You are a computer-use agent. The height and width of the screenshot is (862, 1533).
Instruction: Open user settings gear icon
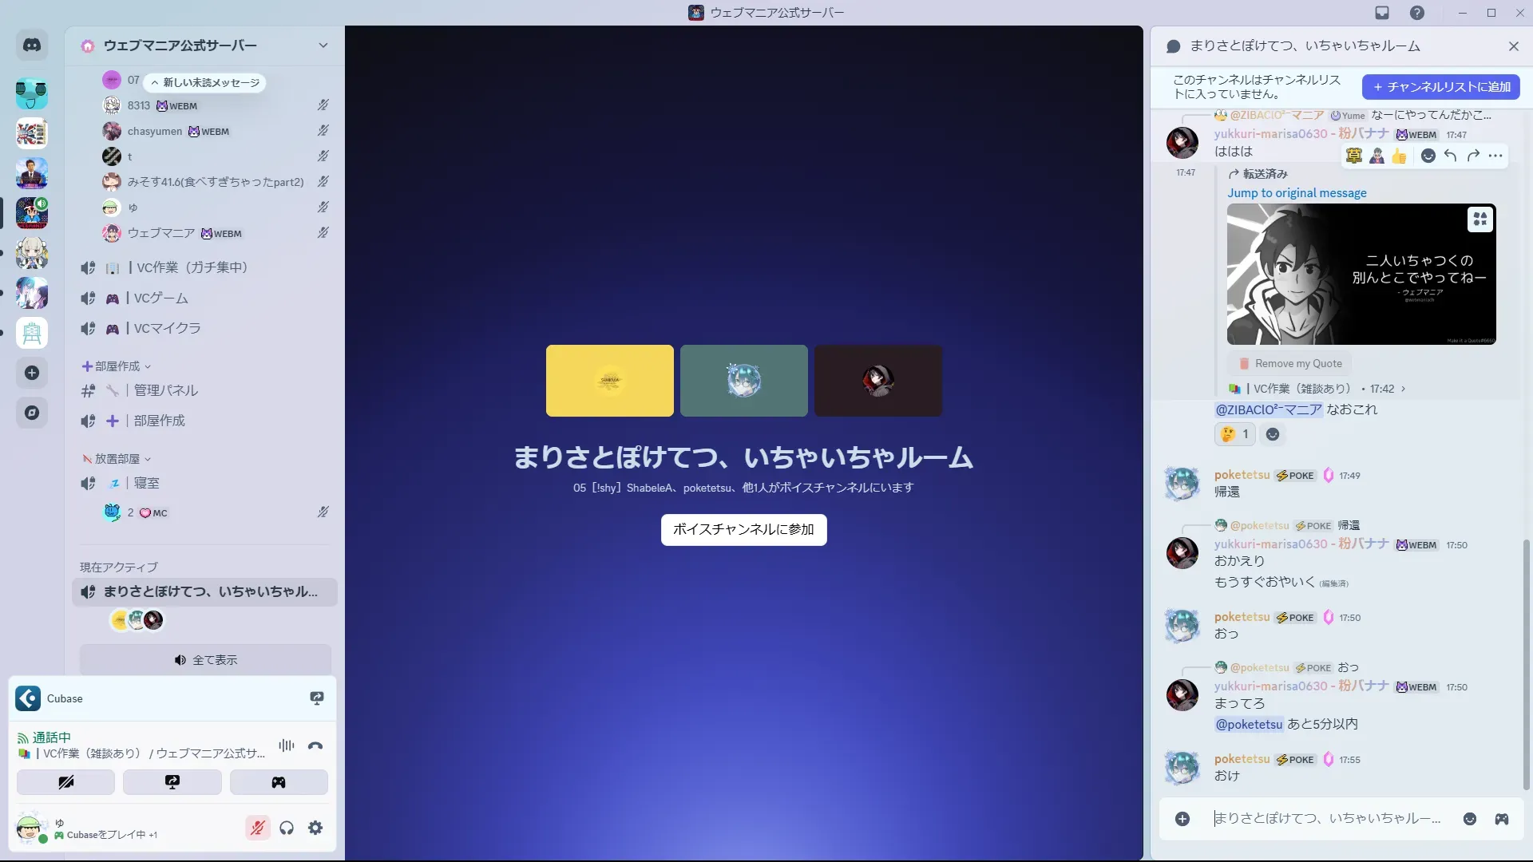[315, 828]
